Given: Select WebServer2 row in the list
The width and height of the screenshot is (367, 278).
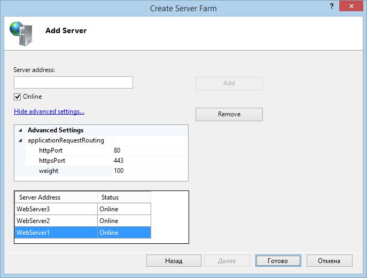Looking at the screenshot, I should 56,221.
